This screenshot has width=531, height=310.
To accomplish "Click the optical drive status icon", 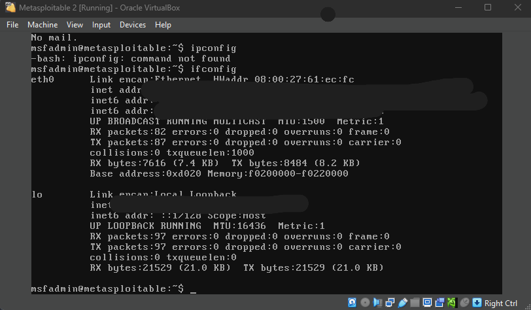I will tap(365, 303).
